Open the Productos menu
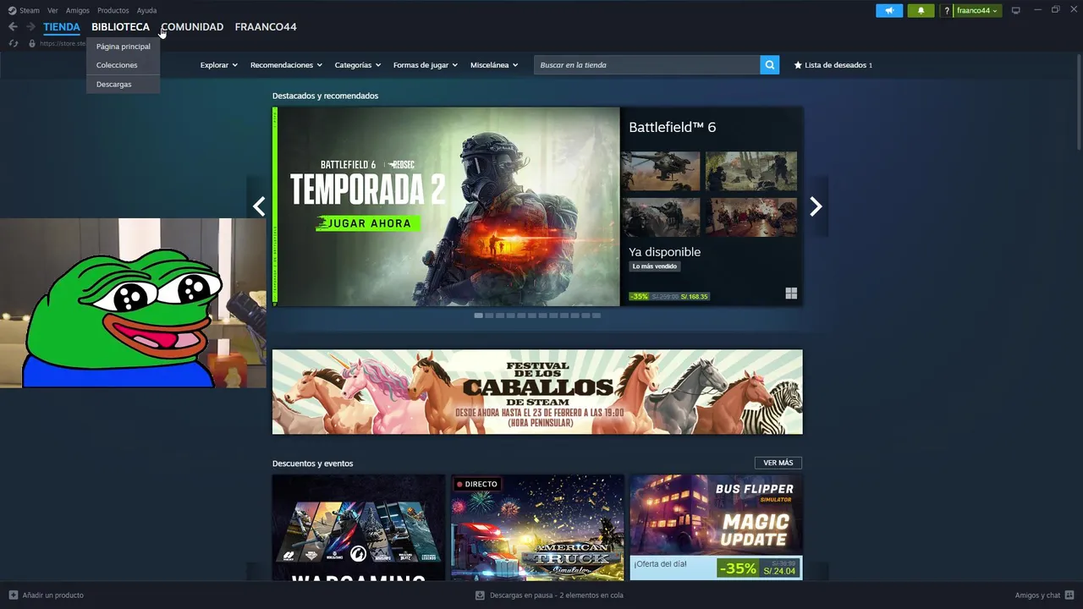 click(x=113, y=10)
